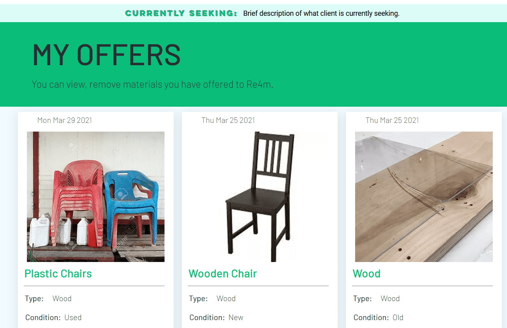Click Type field of Plastic Chairs card

(x=48, y=298)
